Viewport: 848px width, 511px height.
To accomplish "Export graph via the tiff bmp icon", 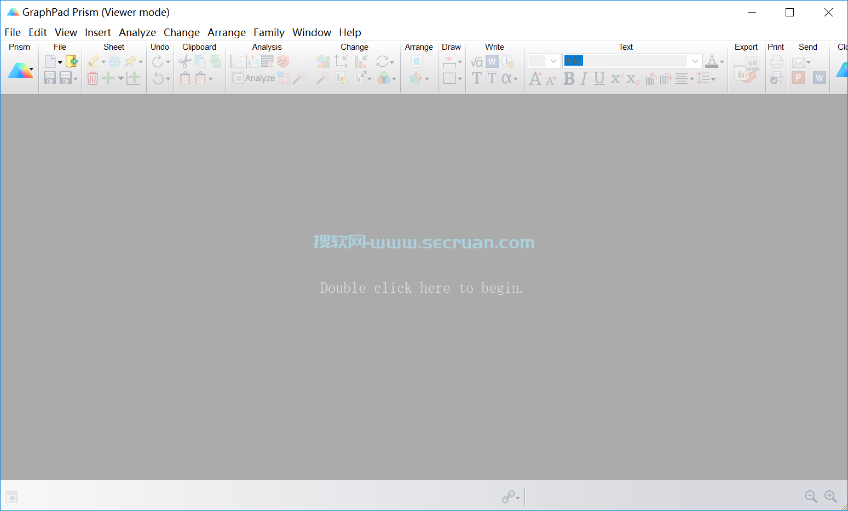I will 747,70.
